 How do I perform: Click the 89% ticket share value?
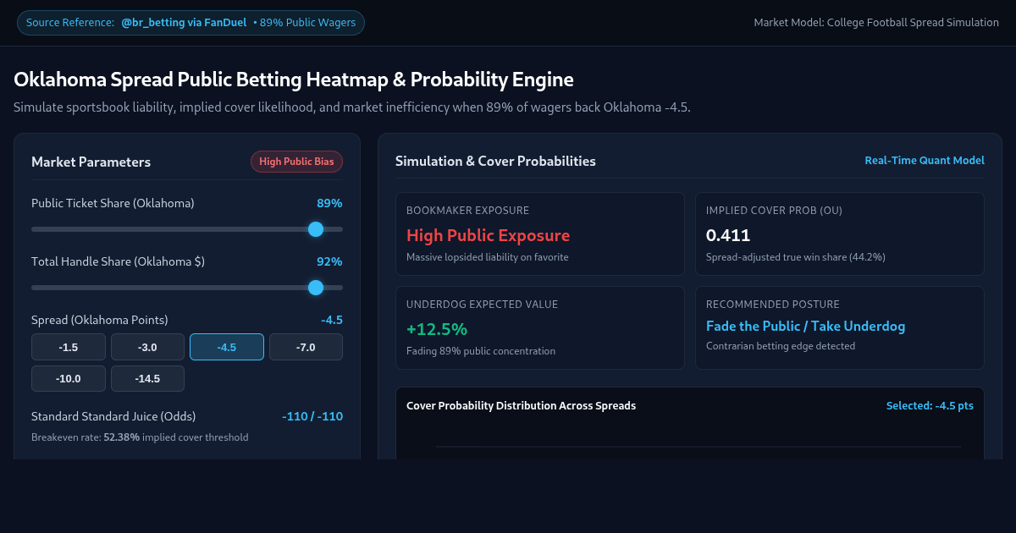(329, 203)
